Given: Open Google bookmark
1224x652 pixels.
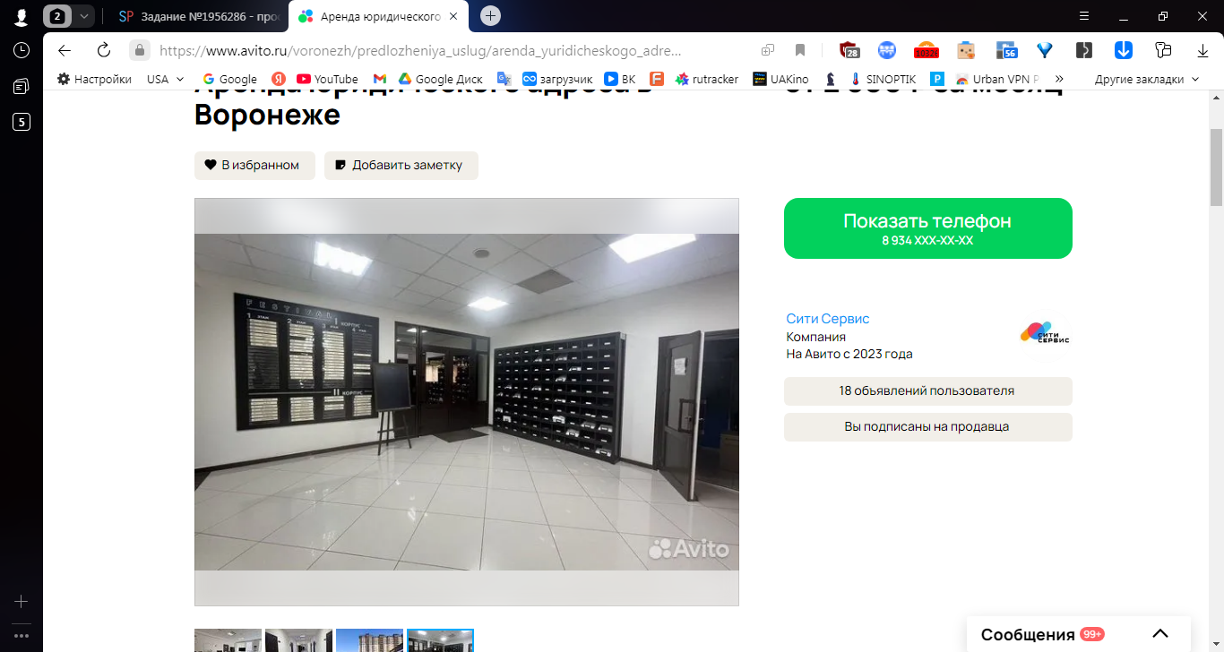Looking at the screenshot, I should click(x=229, y=79).
